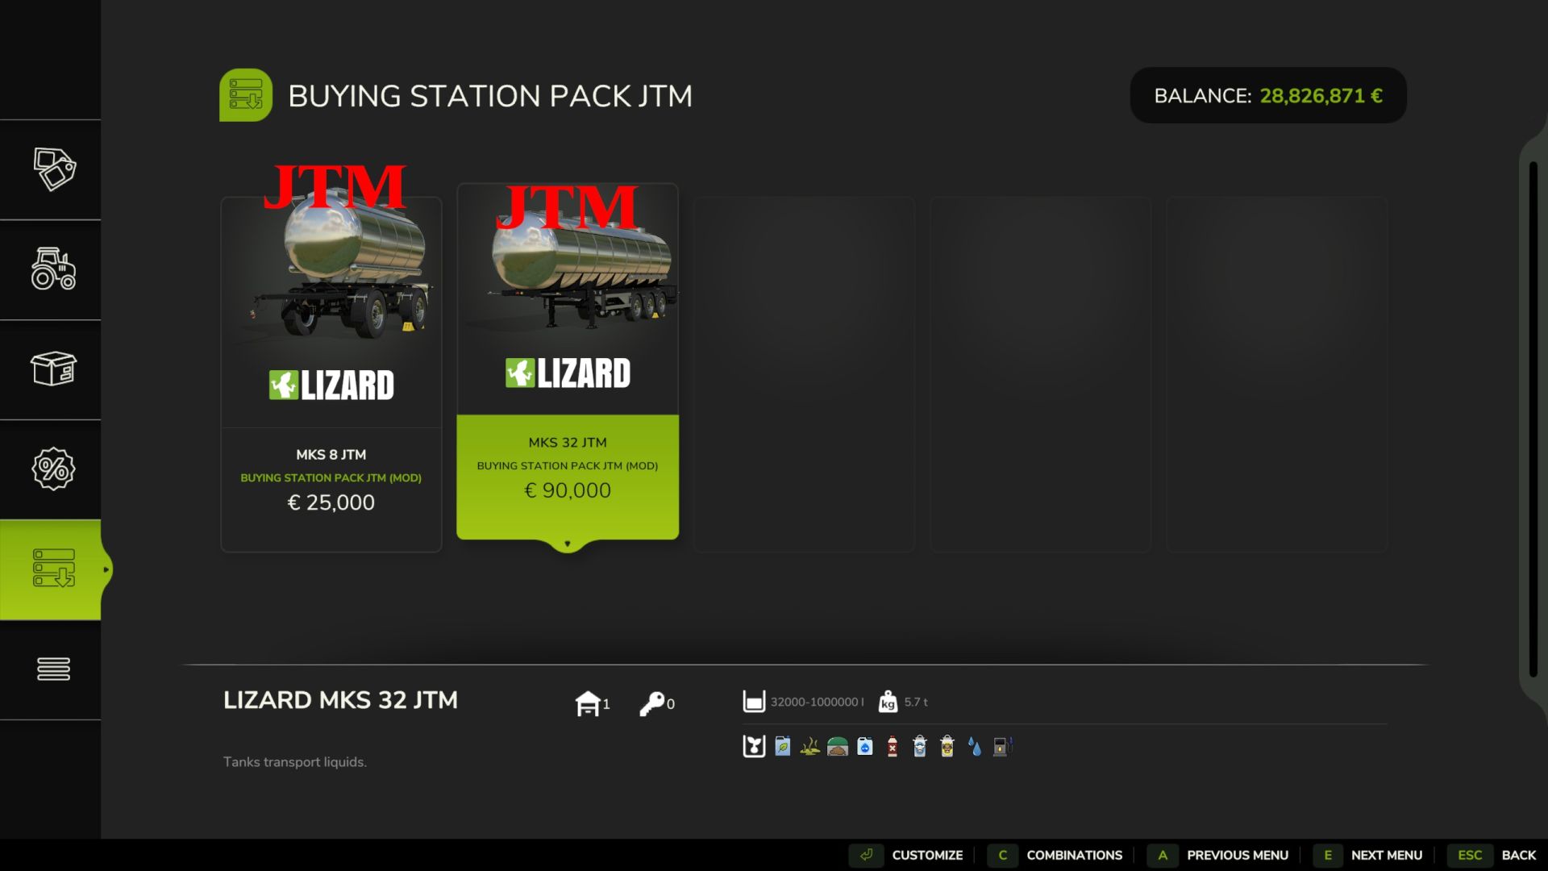The height and width of the screenshot is (871, 1548).
Task: Click the owned garage count icon
Action: (589, 703)
